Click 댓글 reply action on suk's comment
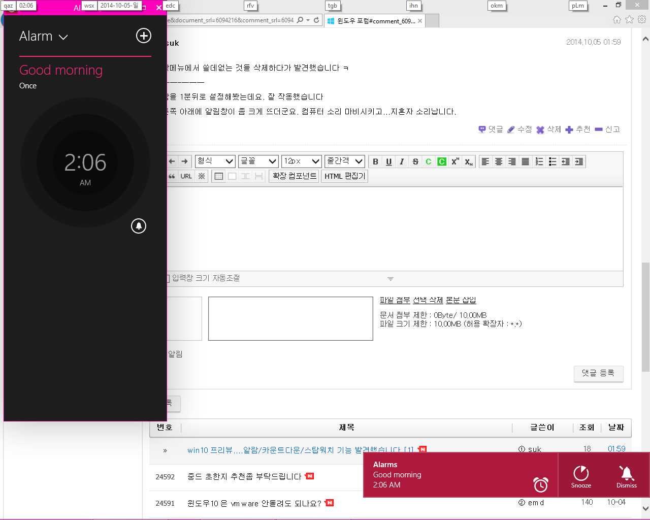650x520 pixels. pyautogui.click(x=491, y=129)
